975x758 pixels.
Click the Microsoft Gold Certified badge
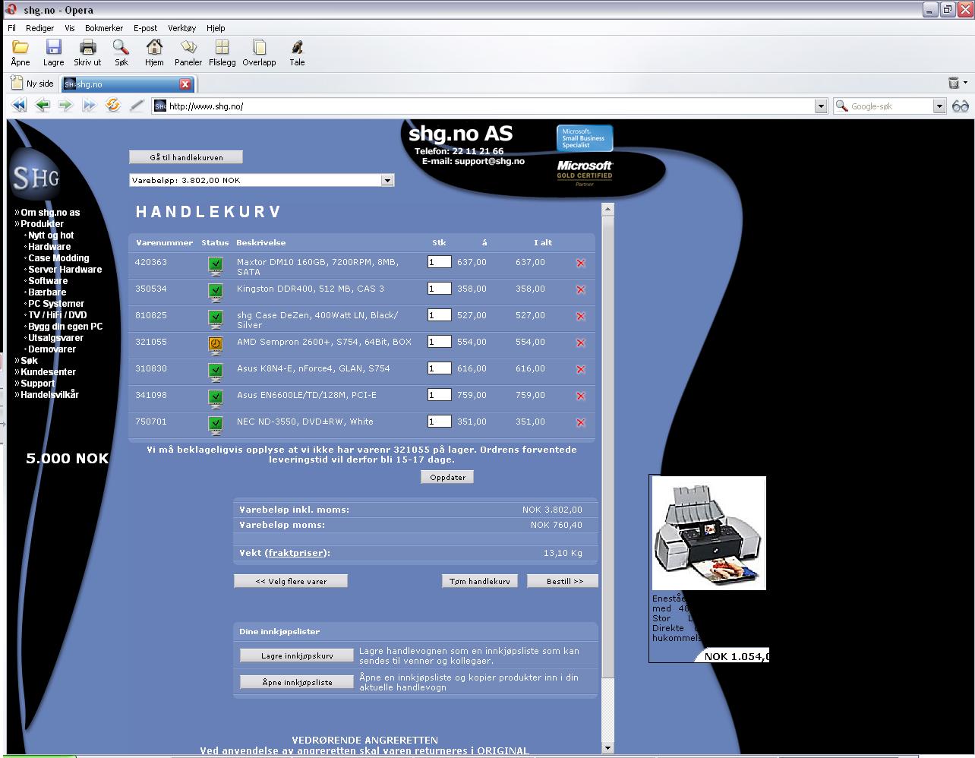pyautogui.click(x=585, y=173)
